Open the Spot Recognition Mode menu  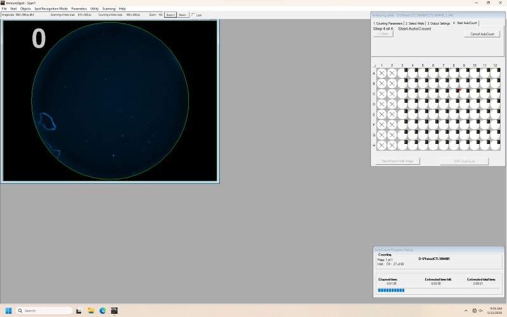[51, 9]
